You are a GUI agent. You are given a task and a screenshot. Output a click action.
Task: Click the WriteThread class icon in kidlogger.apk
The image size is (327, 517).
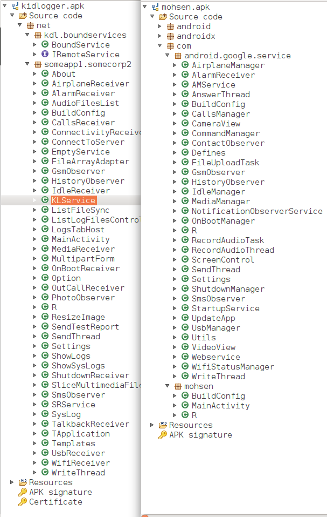coord(45,473)
